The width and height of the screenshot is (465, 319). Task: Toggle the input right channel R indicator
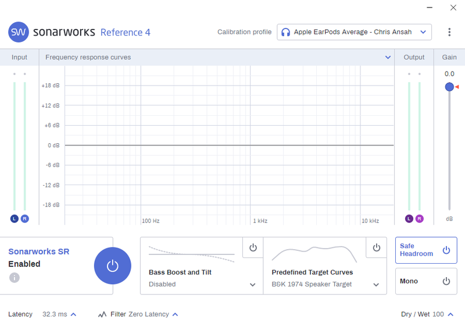[x=24, y=219]
